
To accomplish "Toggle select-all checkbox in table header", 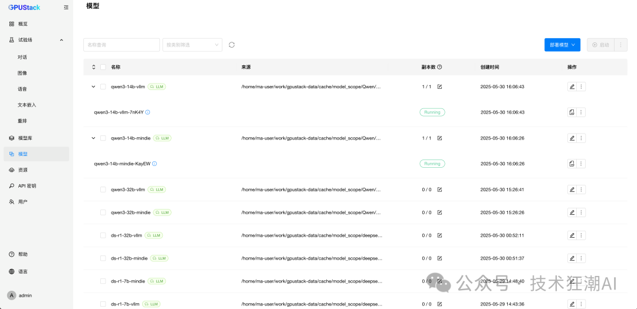I will pos(103,67).
